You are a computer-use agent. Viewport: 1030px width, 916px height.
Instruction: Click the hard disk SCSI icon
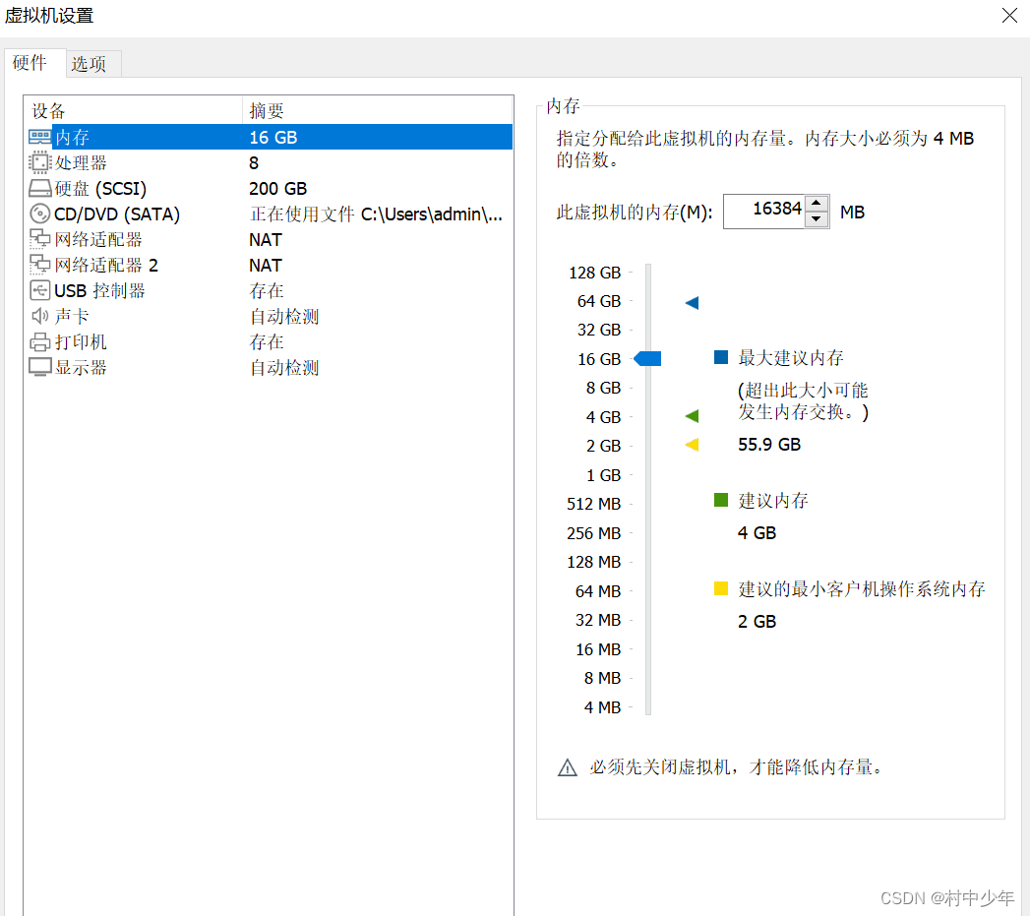(x=39, y=189)
